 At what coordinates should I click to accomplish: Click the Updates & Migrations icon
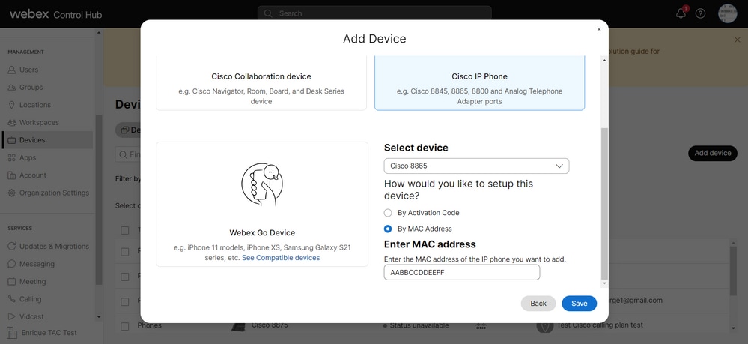[12, 247]
